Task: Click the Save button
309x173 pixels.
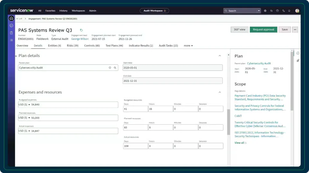Action: click(x=285, y=29)
